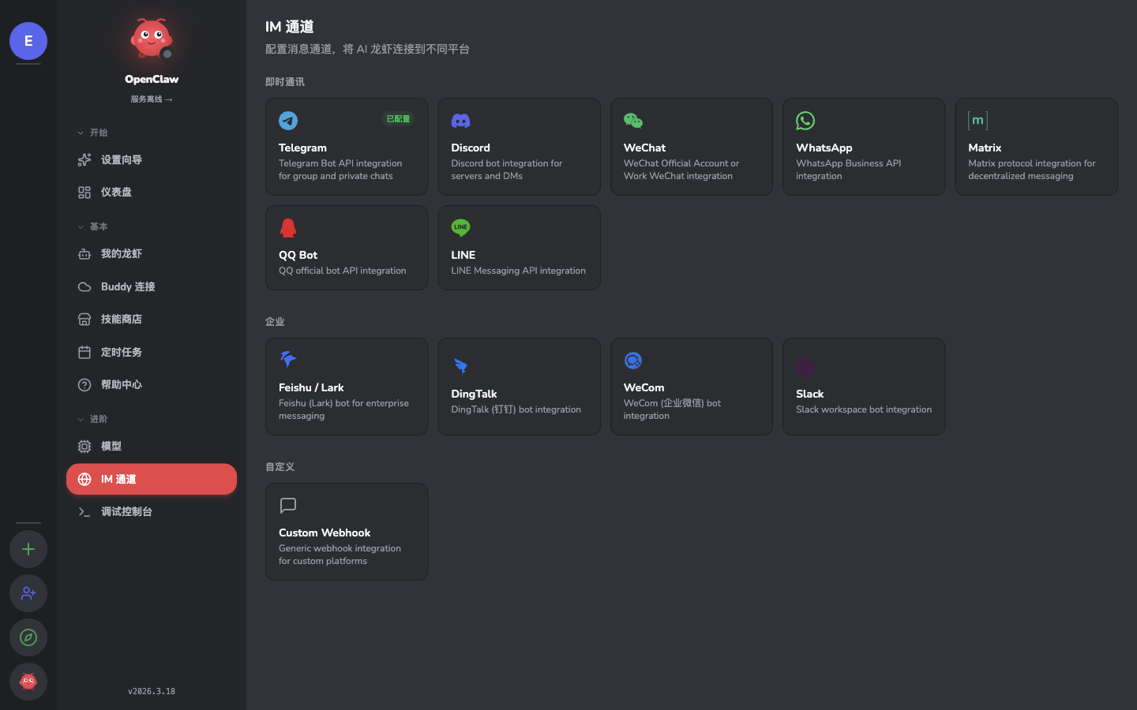This screenshot has height=710, width=1137.
Task: Open the Feishu / Lark icon
Action: [x=287, y=361]
